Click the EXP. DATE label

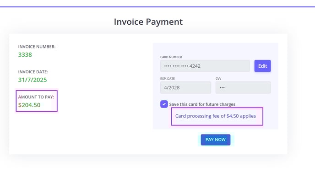[168, 79]
